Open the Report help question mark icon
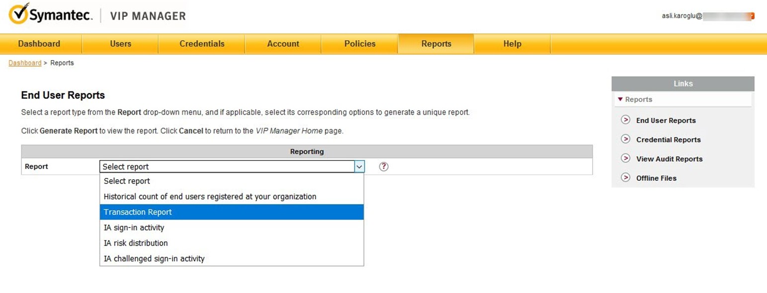This screenshot has height=293, width=767. point(383,167)
